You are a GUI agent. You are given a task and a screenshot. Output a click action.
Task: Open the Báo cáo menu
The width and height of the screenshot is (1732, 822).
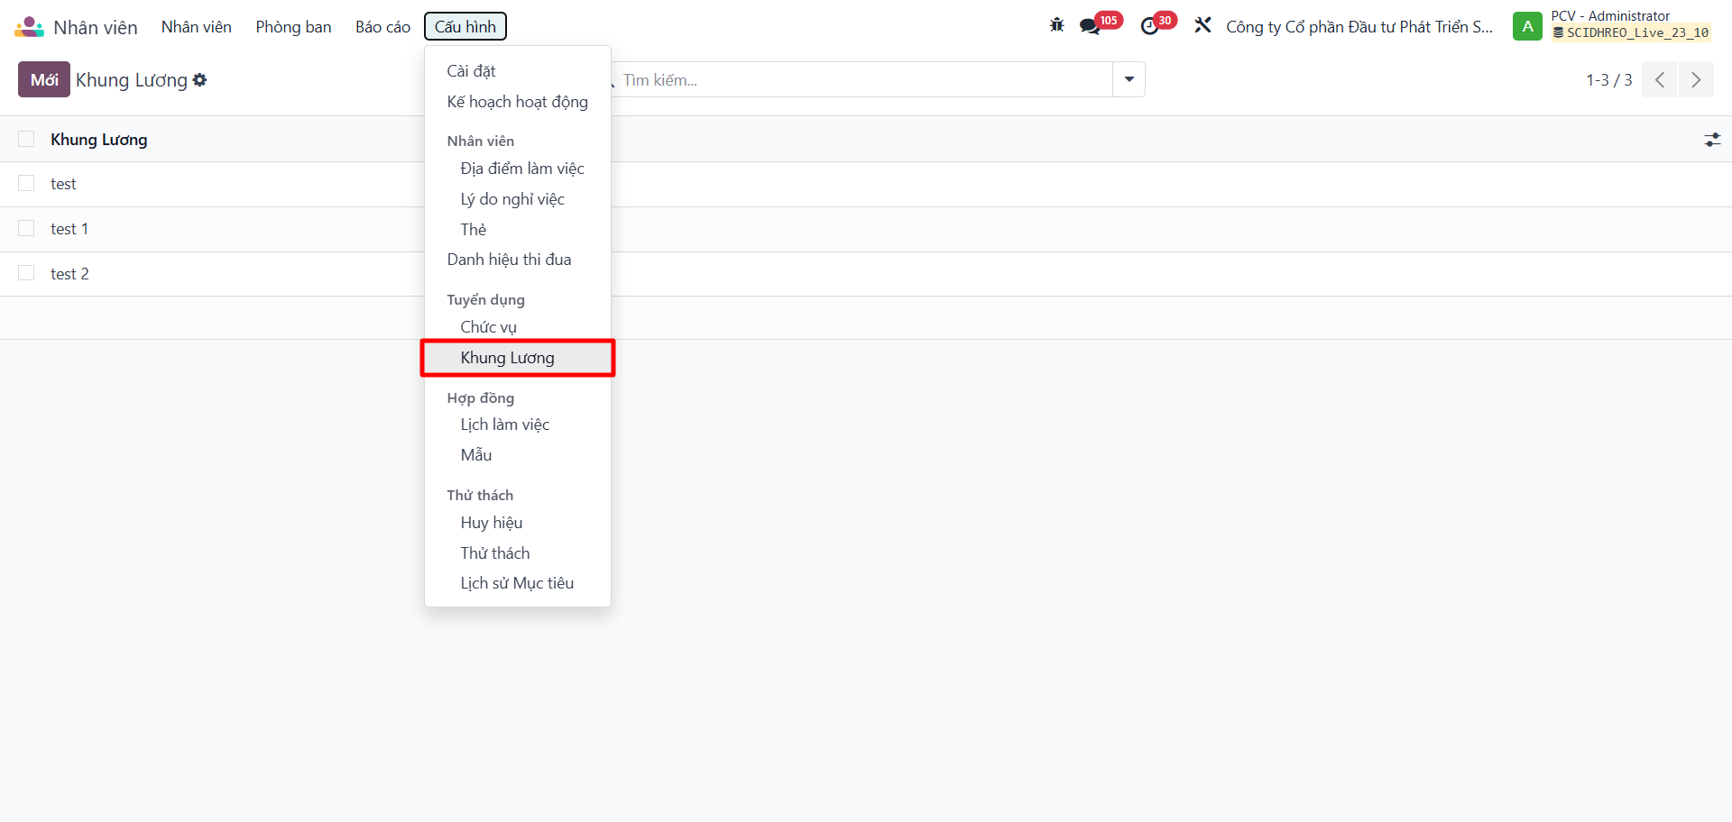click(x=382, y=27)
